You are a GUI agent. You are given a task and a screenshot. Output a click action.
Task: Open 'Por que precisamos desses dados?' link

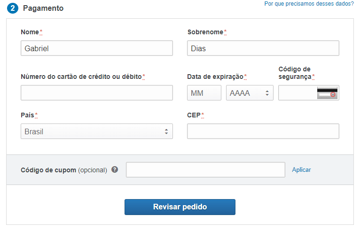tap(309, 4)
